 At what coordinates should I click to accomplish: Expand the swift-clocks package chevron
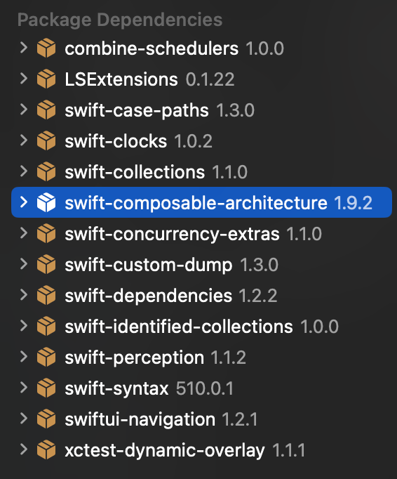click(23, 140)
